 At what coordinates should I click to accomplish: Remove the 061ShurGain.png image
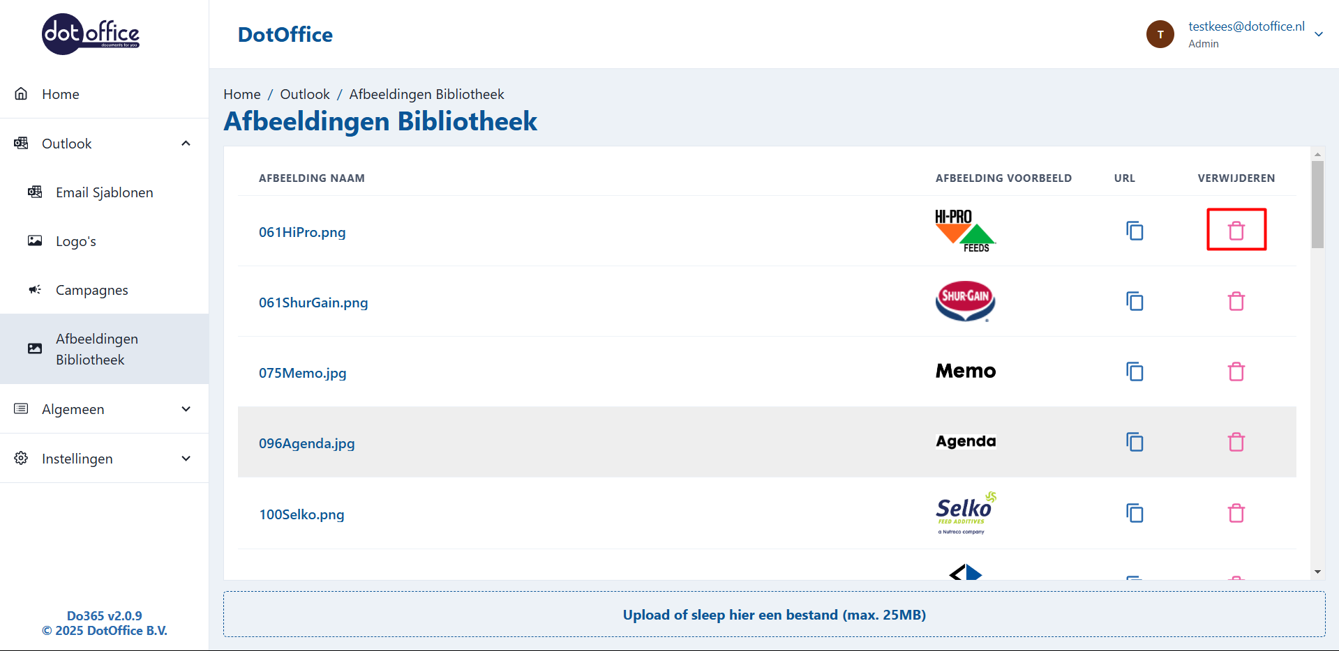pos(1236,301)
